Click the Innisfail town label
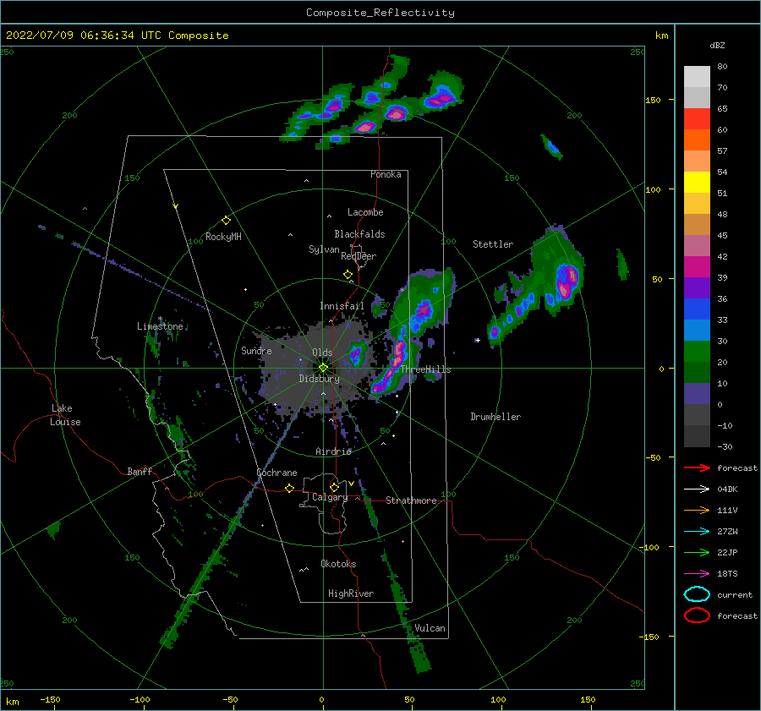 pos(342,306)
